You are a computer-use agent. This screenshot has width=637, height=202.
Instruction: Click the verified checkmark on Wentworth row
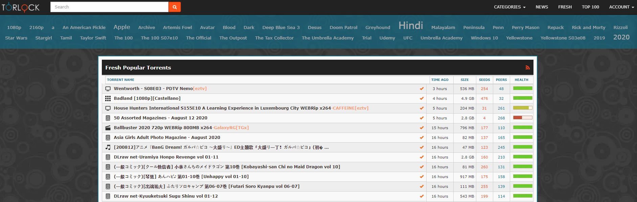[422, 89]
